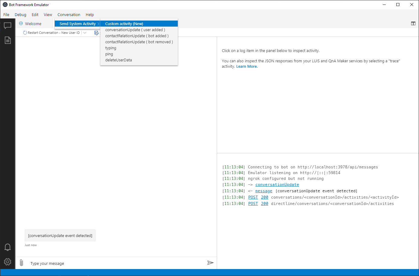
Task: Click the restart conversation circular arrow icon
Action: tap(25, 33)
